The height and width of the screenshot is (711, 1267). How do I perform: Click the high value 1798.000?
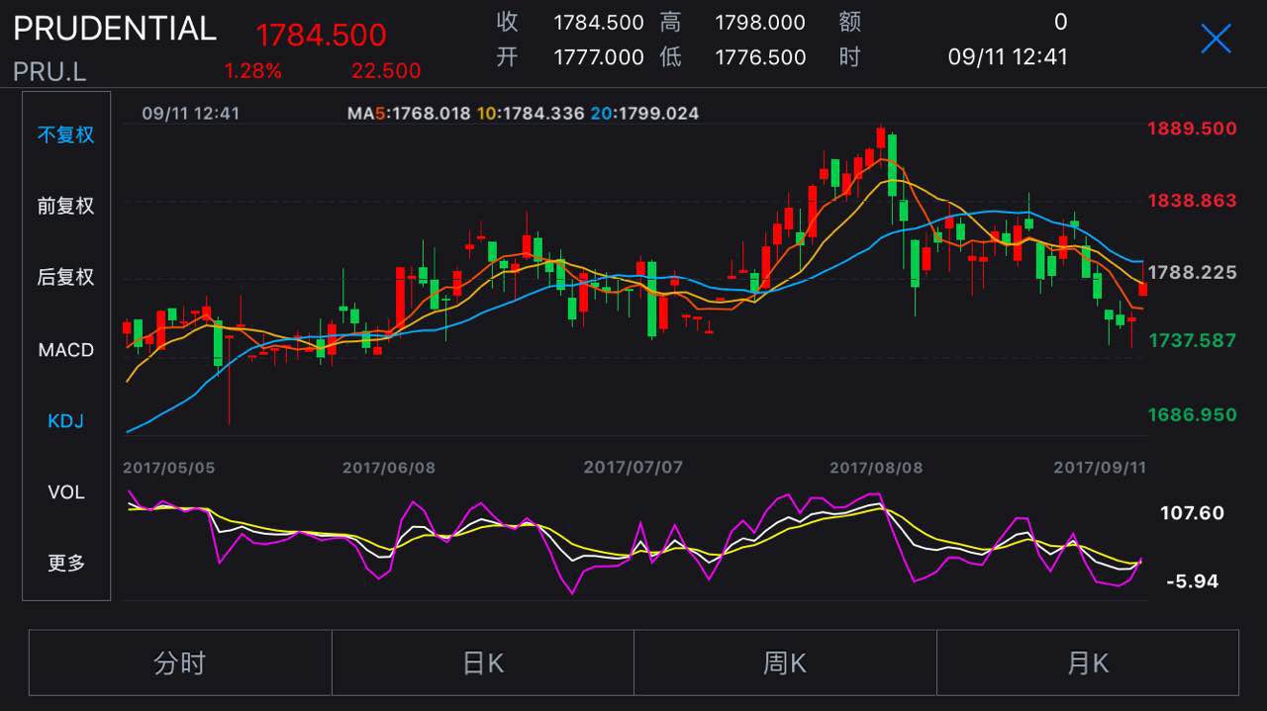point(760,23)
